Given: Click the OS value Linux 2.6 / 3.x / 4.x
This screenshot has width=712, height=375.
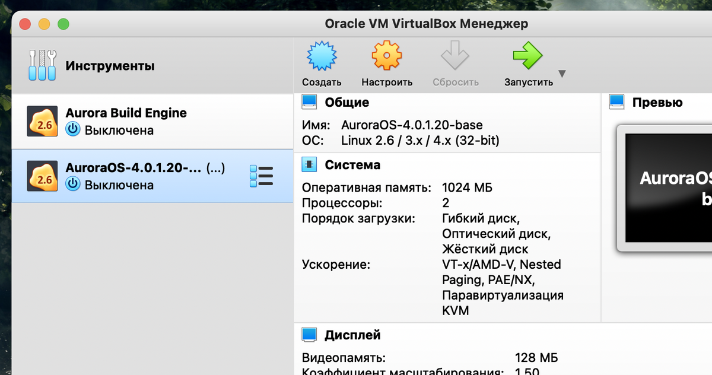Looking at the screenshot, I should 420,141.
